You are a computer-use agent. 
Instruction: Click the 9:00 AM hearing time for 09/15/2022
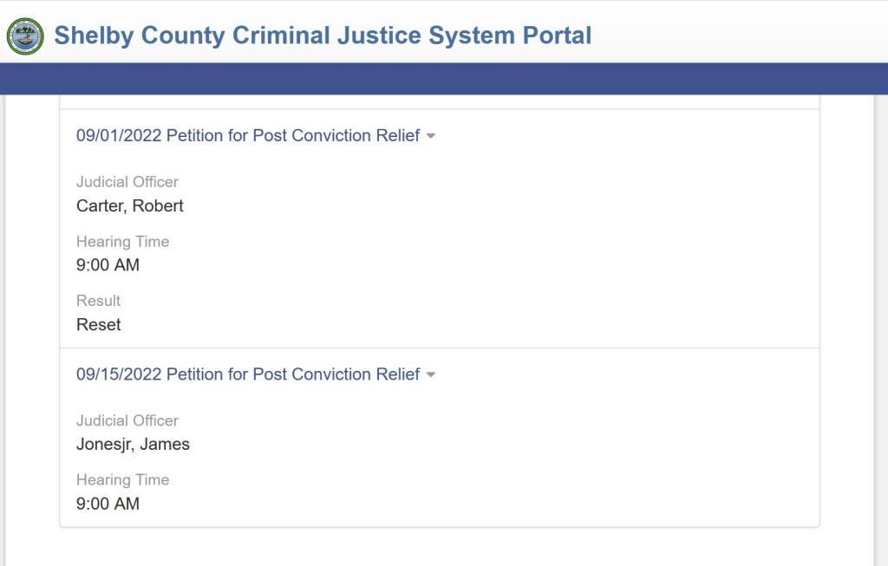[107, 503]
